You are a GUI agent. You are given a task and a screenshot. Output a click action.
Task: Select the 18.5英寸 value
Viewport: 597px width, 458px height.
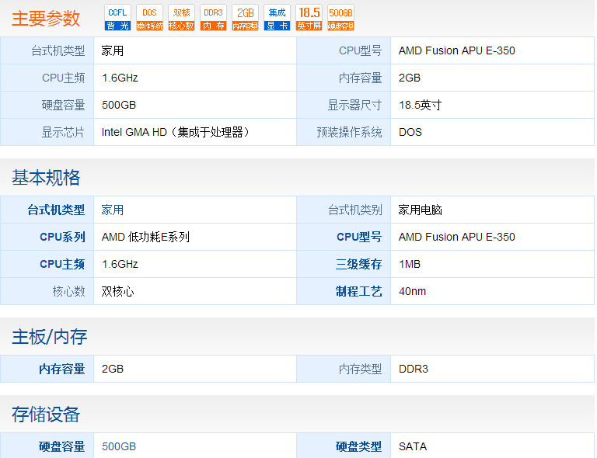[x=420, y=106]
